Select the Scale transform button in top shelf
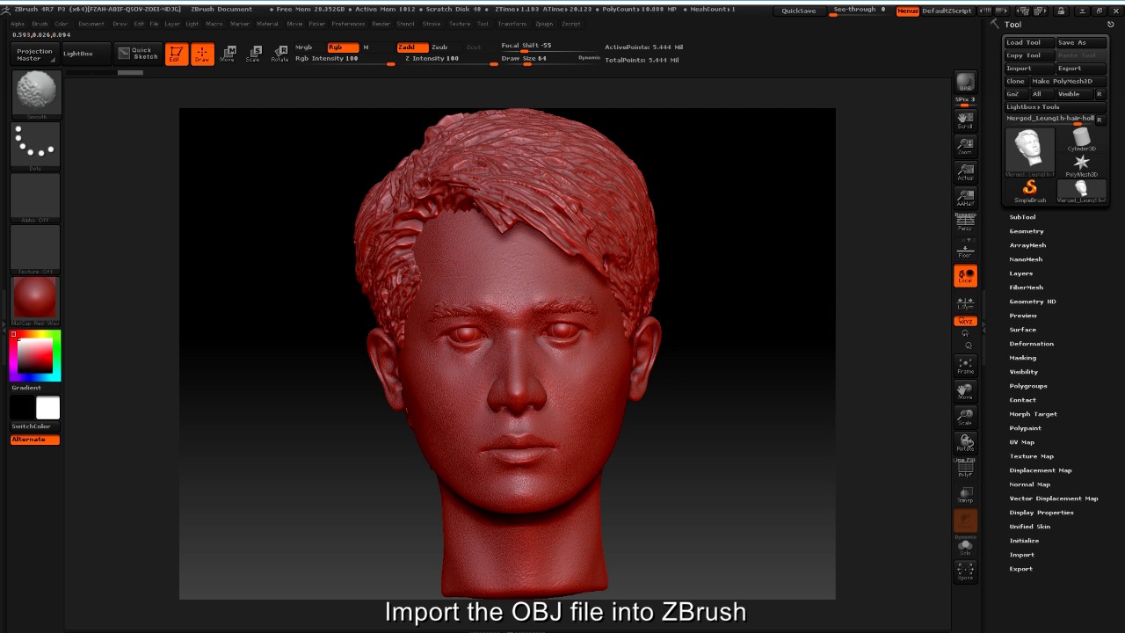This screenshot has height=633, width=1125. click(253, 54)
